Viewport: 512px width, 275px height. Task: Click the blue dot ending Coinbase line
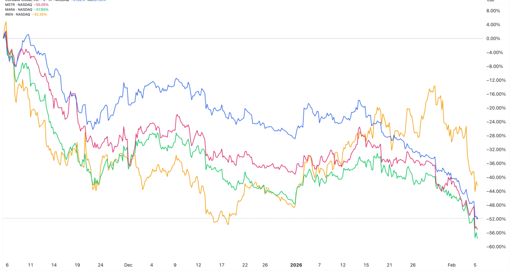coord(477,218)
